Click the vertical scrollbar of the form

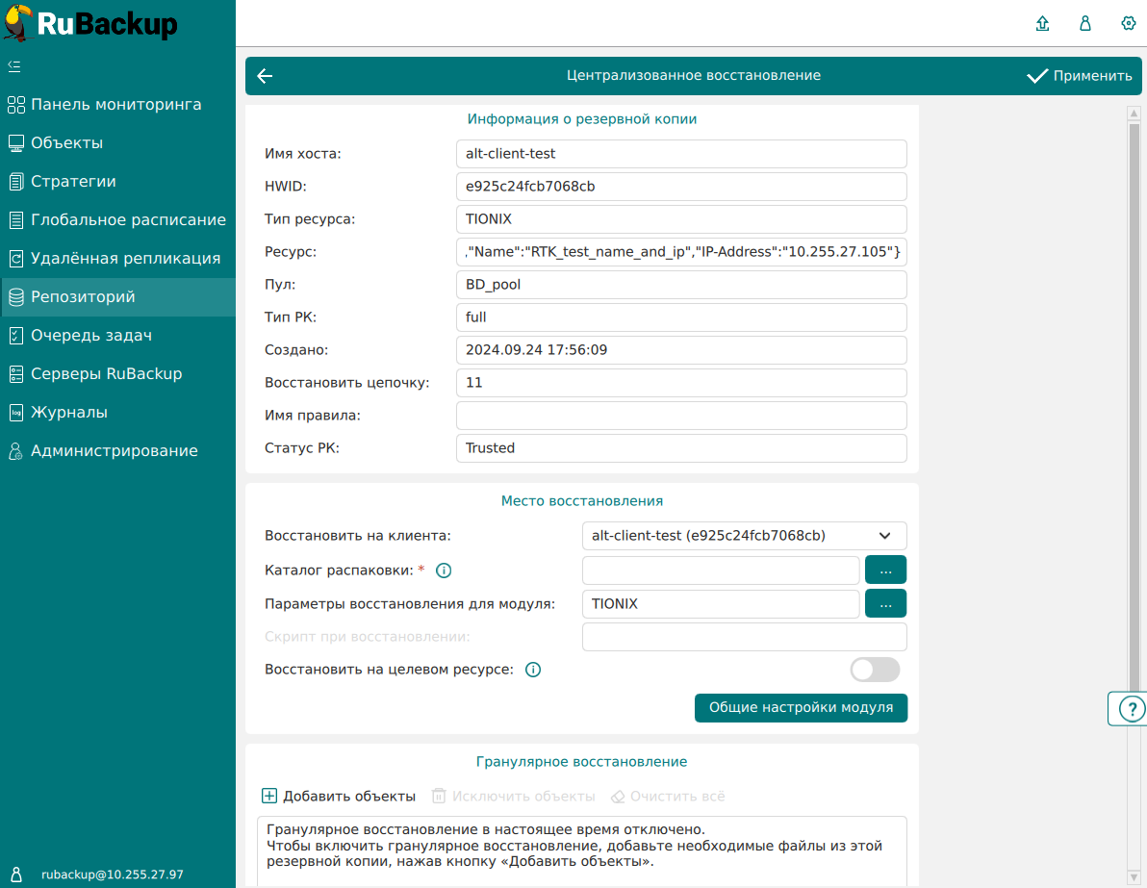tap(1133, 385)
